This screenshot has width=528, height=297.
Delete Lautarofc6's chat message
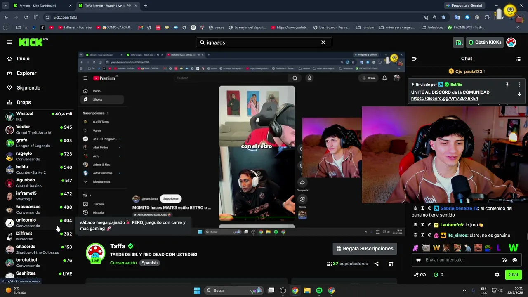tap(415, 225)
